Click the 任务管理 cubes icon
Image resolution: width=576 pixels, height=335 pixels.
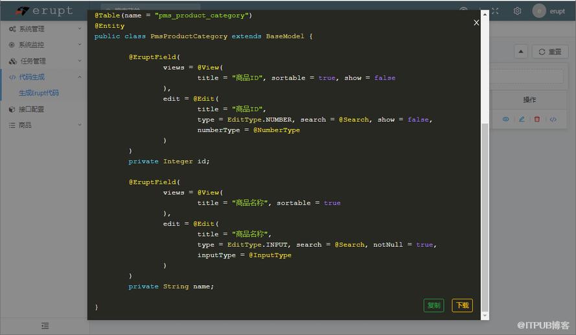click(13, 61)
